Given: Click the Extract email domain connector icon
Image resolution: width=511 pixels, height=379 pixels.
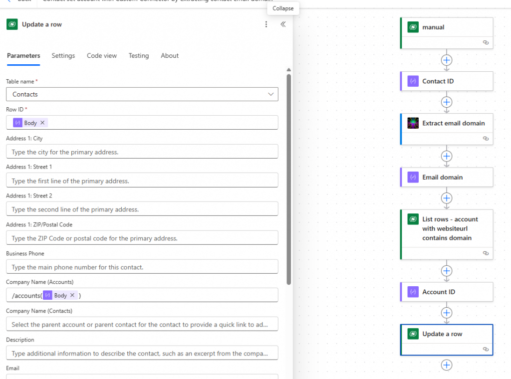Looking at the screenshot, I should [x=413, y=123].
